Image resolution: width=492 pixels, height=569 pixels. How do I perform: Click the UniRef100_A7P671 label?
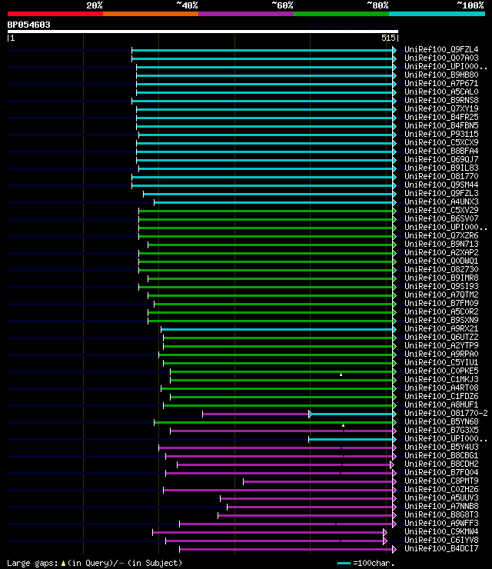tap(441, 83)
